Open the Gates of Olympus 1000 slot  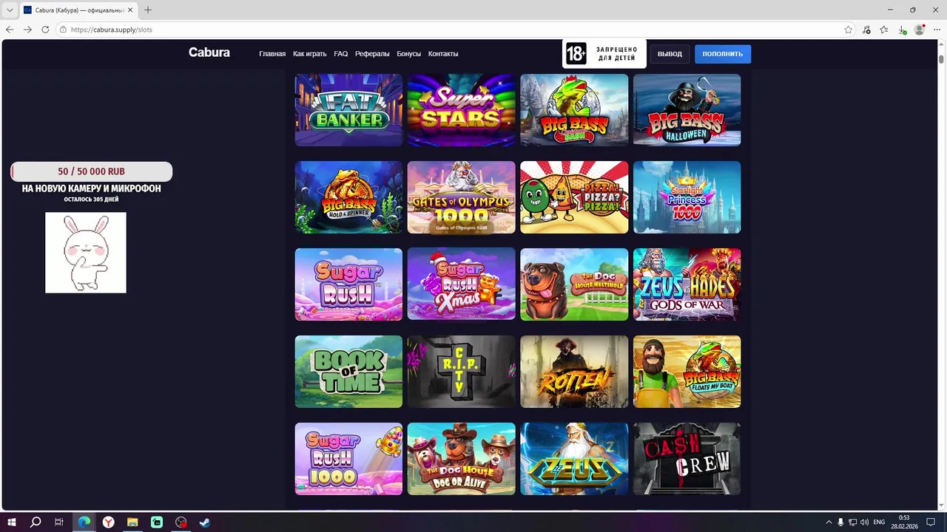pyautogui.click(x=461, y=197)
